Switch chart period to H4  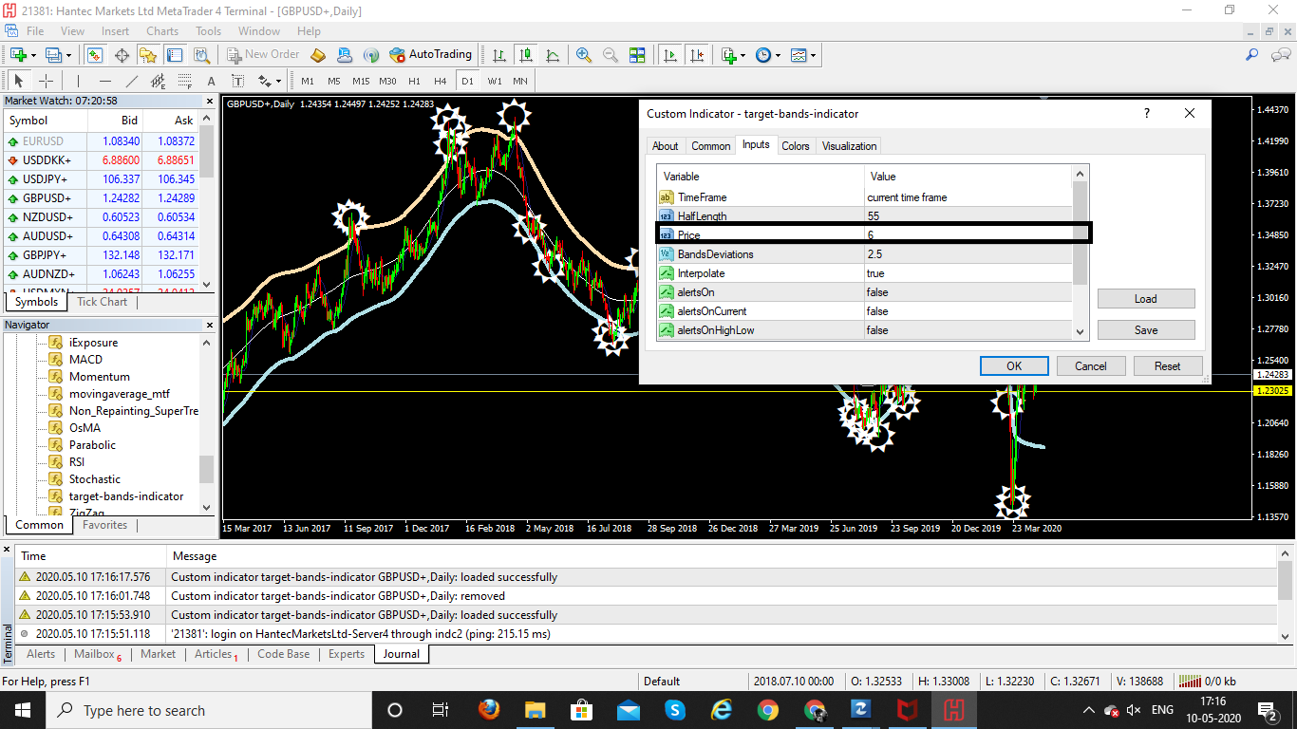440,81
